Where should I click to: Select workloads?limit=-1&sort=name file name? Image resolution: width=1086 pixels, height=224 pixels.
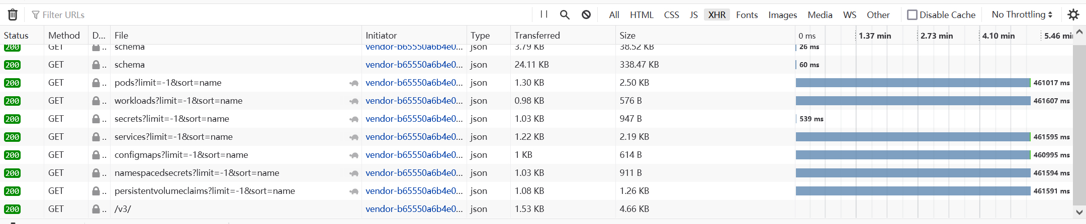click(178, 101)
